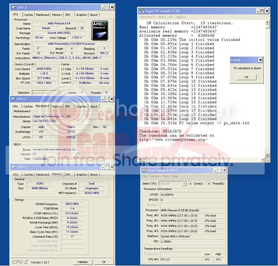Click Super PI vertical scrollbar down arrow
This screenshot has height=266, width=278.
pyautogui.click(x=267, y=155)
